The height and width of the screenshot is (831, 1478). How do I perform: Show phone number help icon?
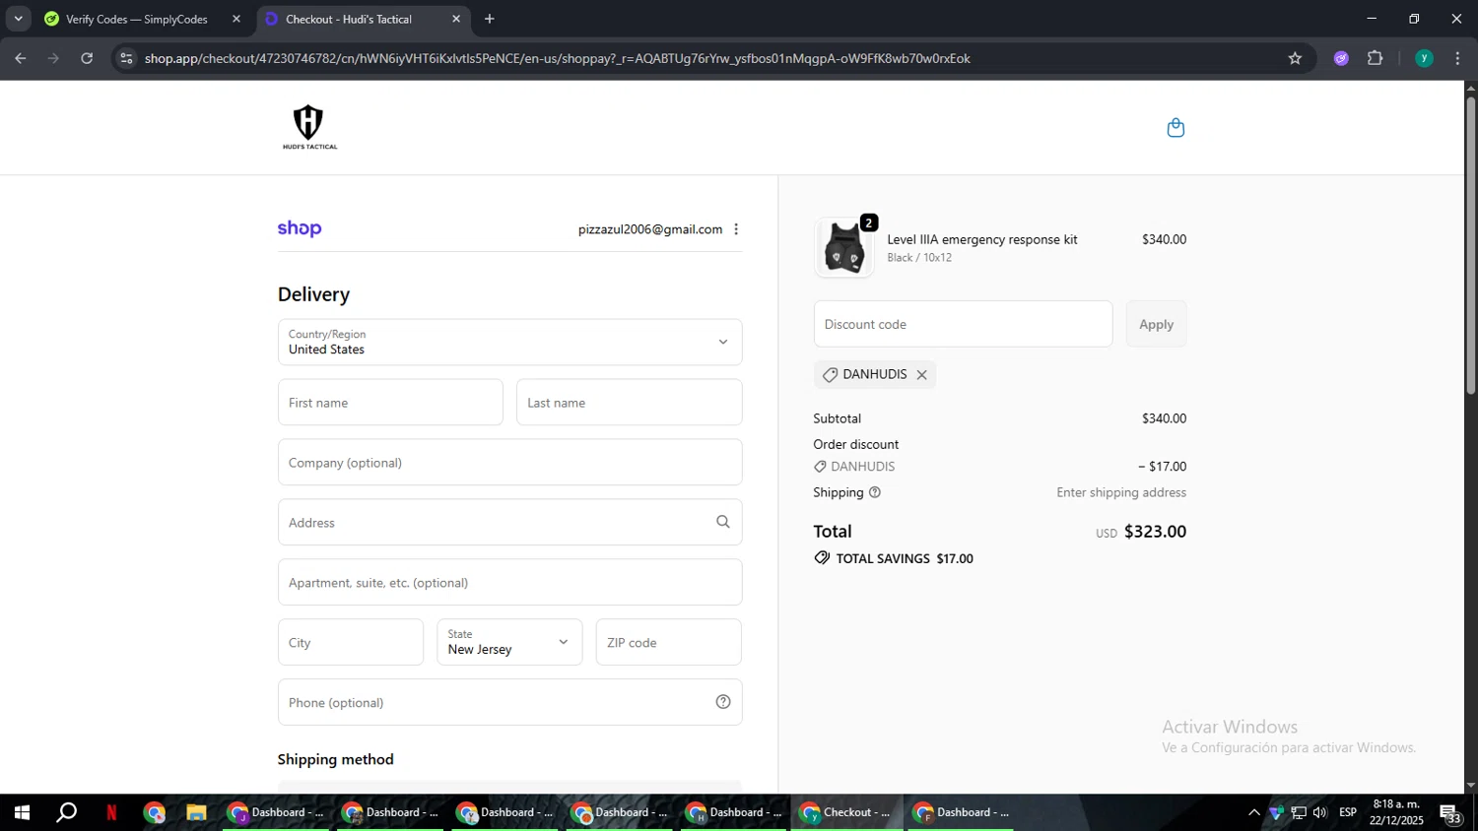tap(723, 702)
